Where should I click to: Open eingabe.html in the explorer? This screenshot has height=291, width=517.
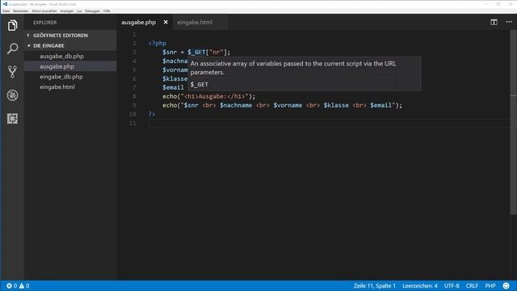pyautogui.click(x=57, y=86)
